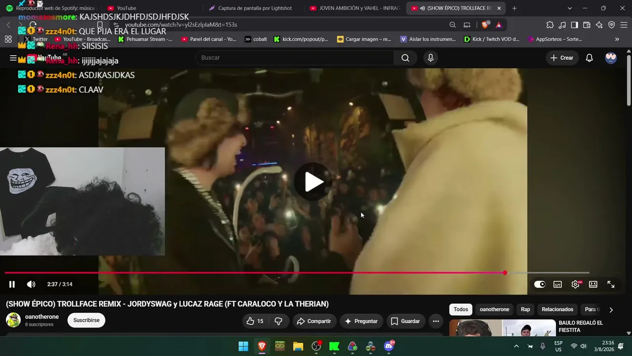Screen dimensions: 632x356
Task: Start voice search with the microphone
Action: [x=431, y=58]
